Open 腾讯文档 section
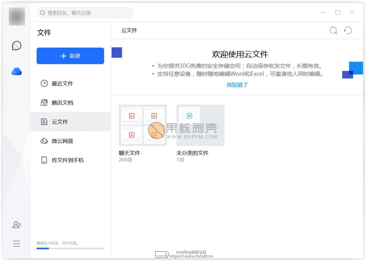This screenshot has height=261, width=366. pyautogui.click(x=70, y=103)
